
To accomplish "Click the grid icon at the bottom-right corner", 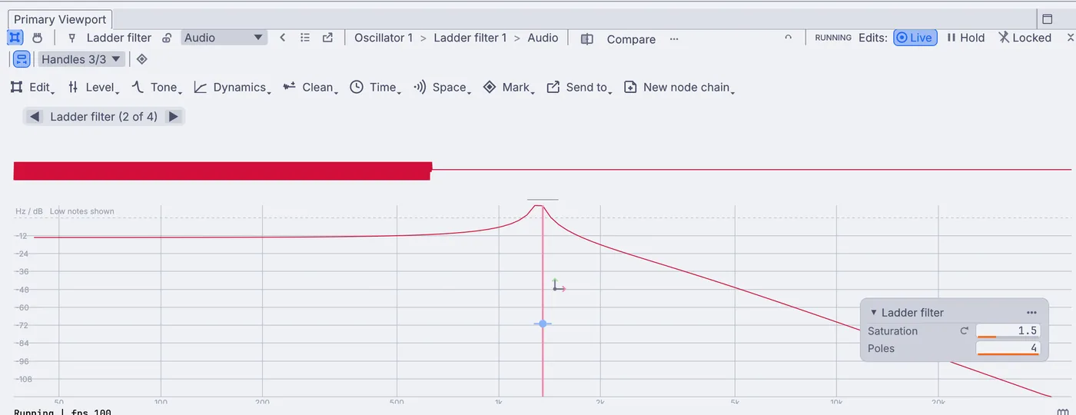I will (1064, 412).
